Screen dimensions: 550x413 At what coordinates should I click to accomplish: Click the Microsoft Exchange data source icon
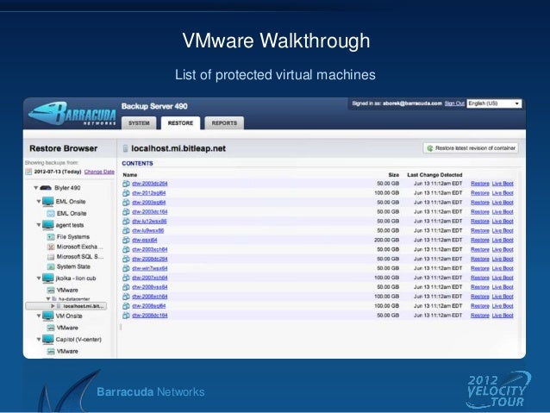click(x=51, y=247)
